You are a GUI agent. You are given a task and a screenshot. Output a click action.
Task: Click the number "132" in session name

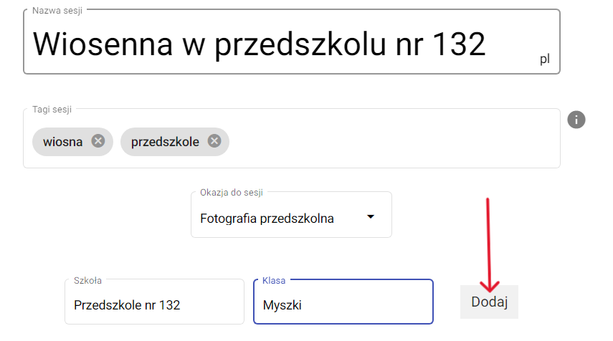pos(459,44)
